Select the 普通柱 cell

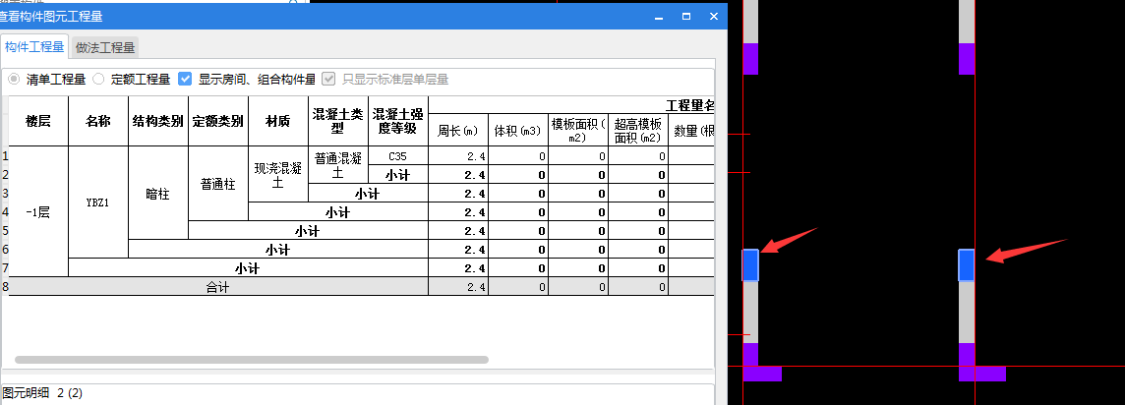pyautogui.click(x=218, y=184)
